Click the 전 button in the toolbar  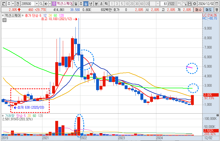click(18, 4)
